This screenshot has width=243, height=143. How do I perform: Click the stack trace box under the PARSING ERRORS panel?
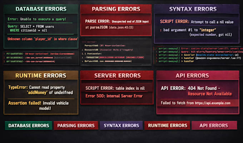click(x=116, y=52)
